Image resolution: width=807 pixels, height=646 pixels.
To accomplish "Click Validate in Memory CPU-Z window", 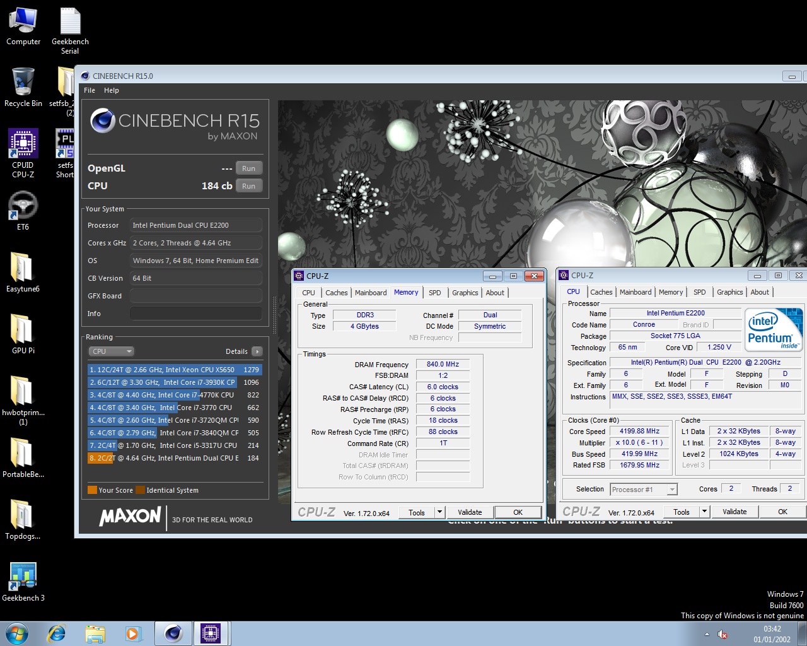I will pos(470,512).
